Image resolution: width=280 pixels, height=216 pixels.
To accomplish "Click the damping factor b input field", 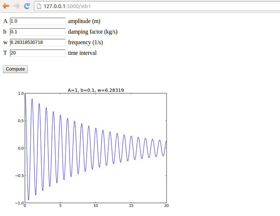I will point(38,32).
